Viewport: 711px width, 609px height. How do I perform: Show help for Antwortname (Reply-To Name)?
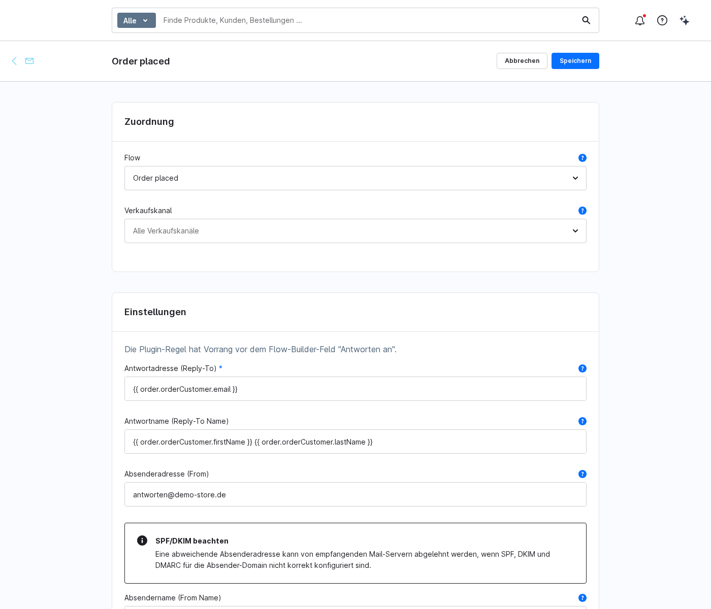583,421
